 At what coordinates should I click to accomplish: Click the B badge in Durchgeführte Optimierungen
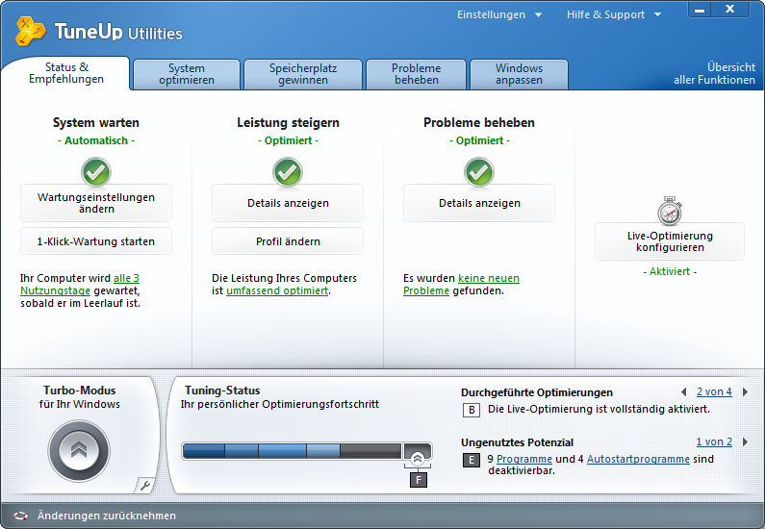[472, 410]
